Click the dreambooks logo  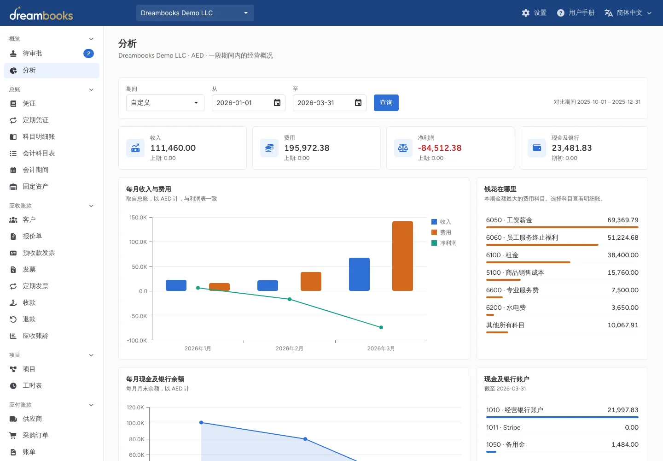click(41, 14)
